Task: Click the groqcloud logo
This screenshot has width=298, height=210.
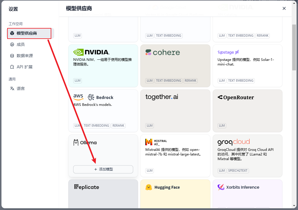Action: click(233, 142)
